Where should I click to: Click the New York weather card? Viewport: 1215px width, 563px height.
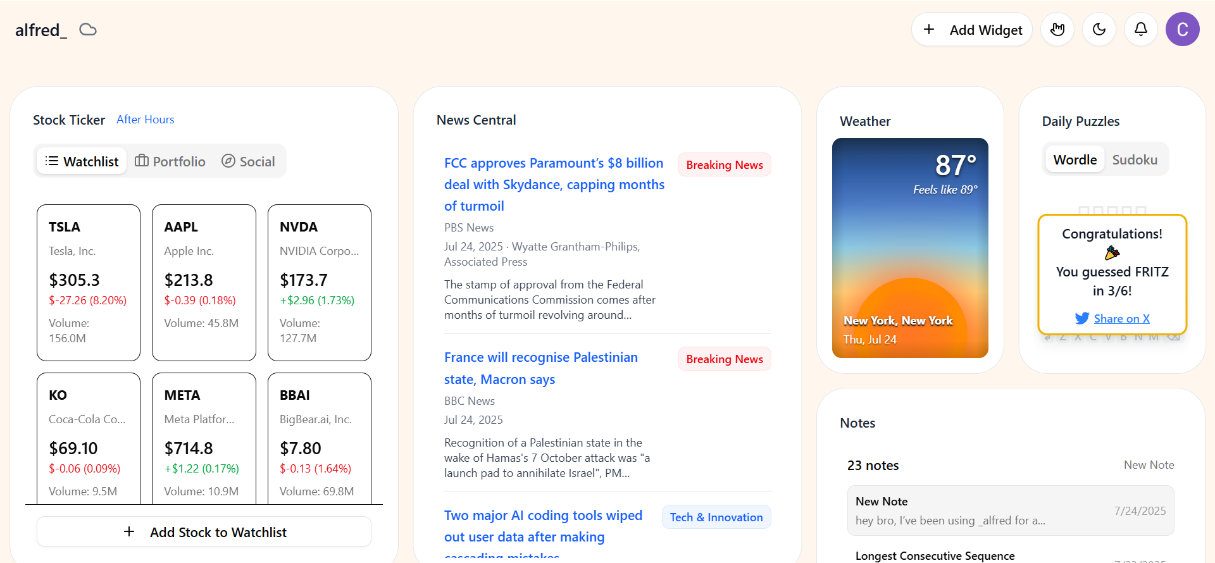pos(910,248)
